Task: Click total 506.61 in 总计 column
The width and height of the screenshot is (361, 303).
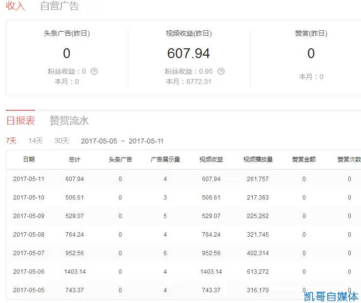Action: tap(75, 198)
